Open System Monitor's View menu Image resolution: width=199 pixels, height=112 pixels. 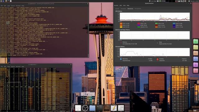pyautogui.click(x=124, y=6)
